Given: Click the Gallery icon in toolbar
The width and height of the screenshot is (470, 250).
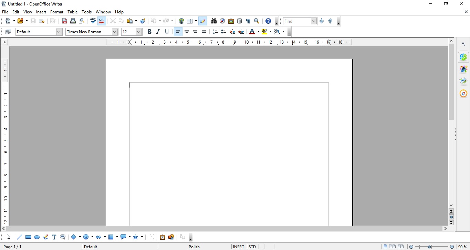Looking at the screenshot, I should coord(231,21).
